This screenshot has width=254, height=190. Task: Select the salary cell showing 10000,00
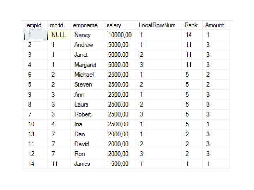[x=120, y=35]
